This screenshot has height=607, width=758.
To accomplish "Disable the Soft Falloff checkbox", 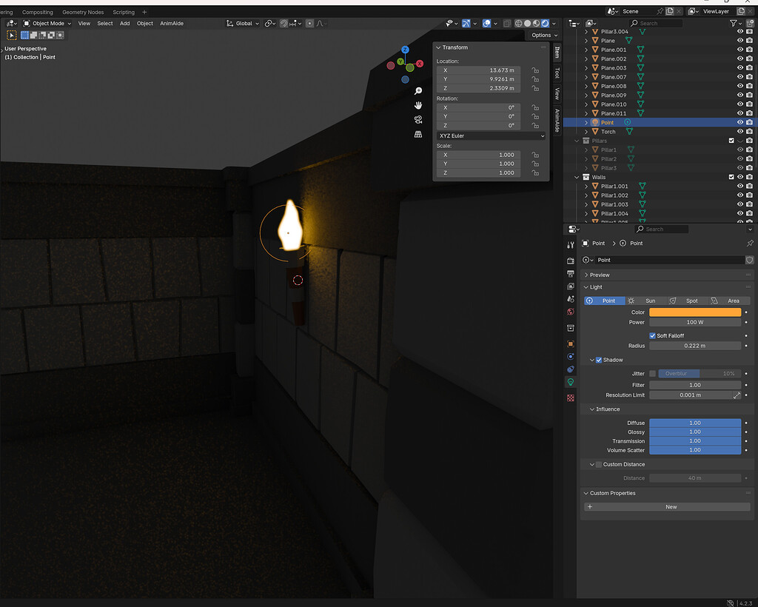I will (654, 335).
